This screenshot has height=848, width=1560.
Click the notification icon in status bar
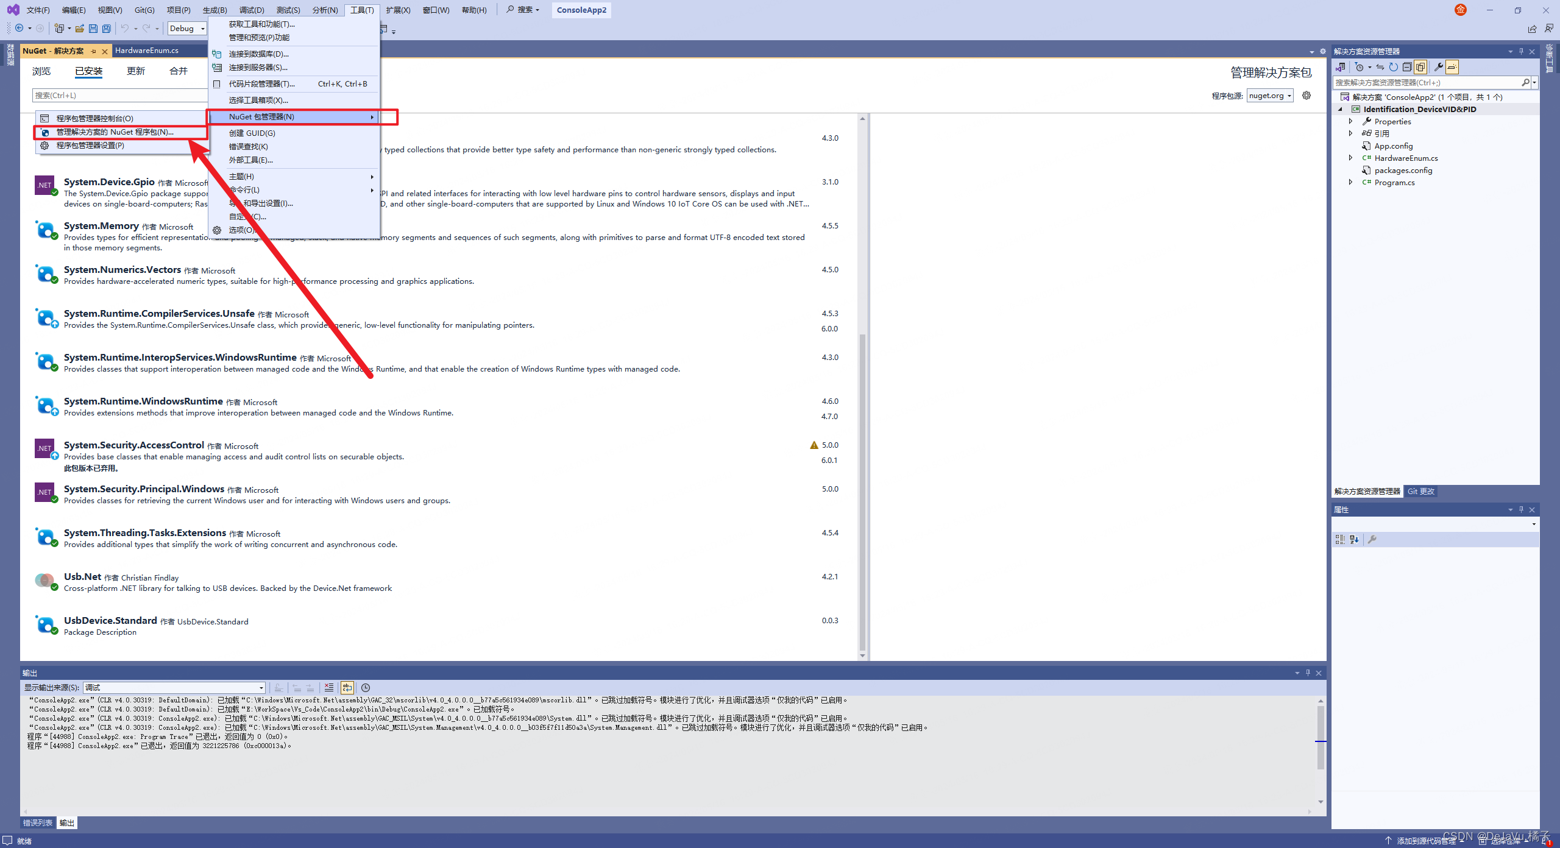click(1547, 841)
